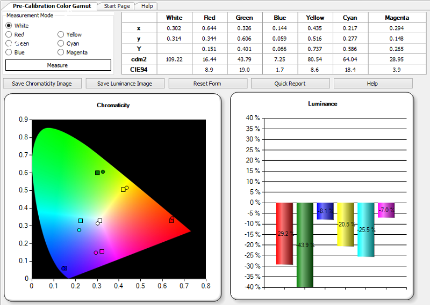Select the Red measurement mode
The width and height of the screenshot is (430, 305).
pyautogui.click(x=9, y=34)
